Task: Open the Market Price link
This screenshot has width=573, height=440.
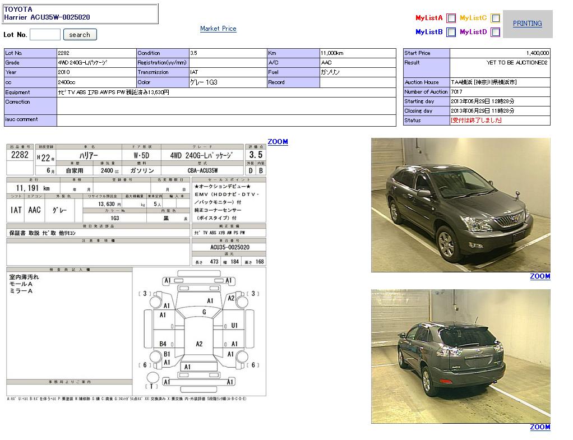Action: point(218,29)
